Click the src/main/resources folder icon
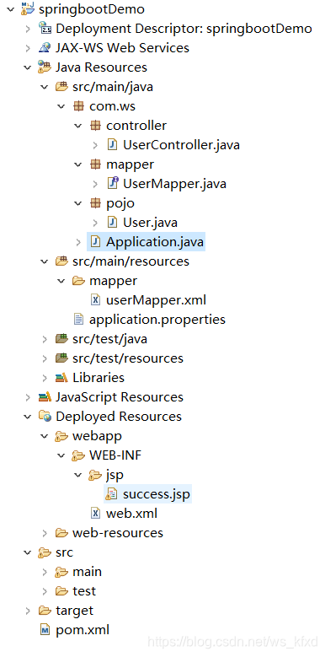325x657 pixels. tap(61, 261)
